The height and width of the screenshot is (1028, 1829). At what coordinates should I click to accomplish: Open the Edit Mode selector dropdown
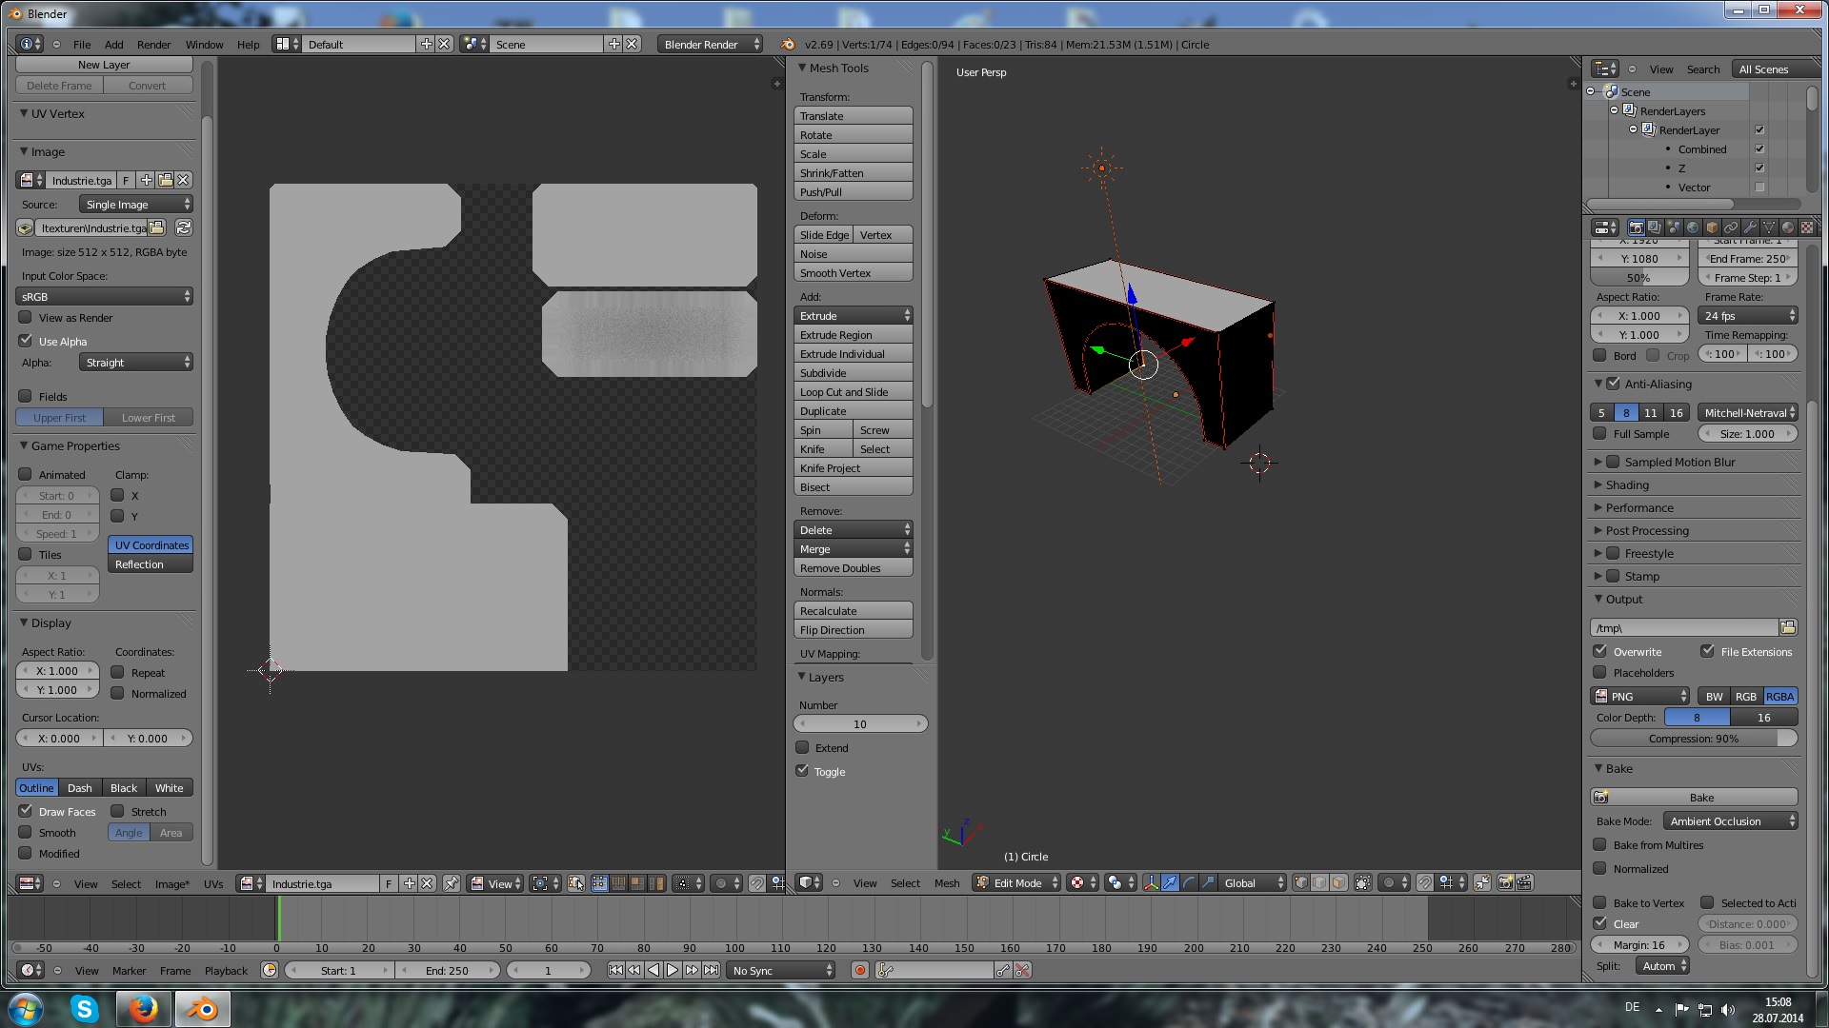point(1016,883)
